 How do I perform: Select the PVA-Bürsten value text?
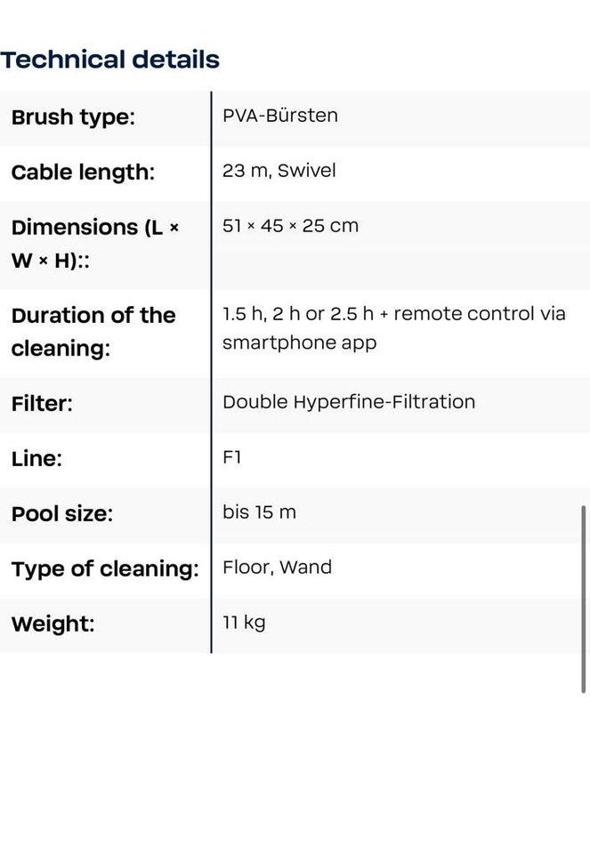coord(279,116)
